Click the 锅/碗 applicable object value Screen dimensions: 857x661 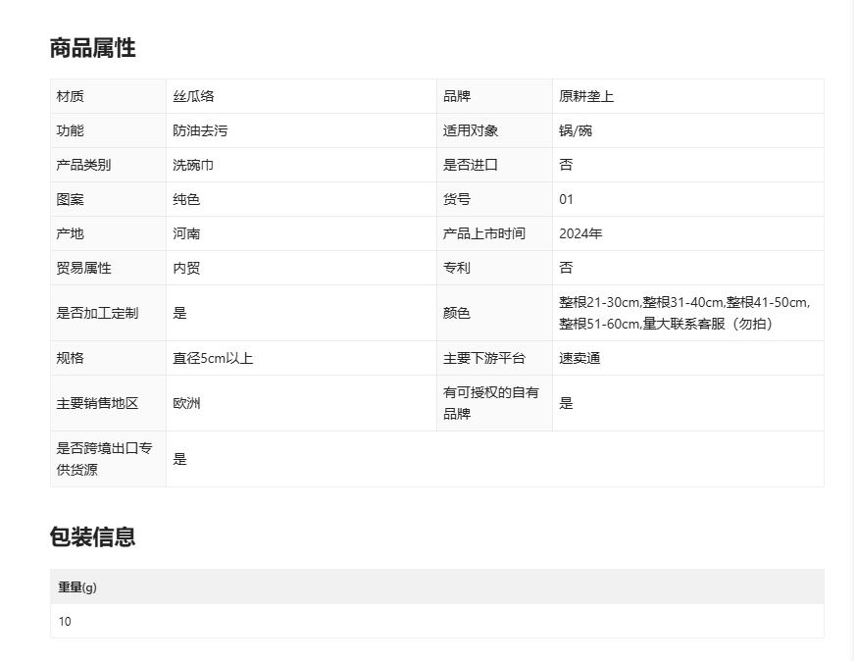click(576, 130)
